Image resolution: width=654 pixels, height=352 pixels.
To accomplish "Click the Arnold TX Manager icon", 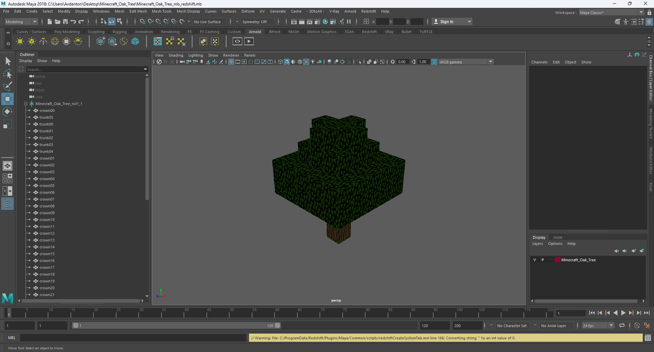I will [x=158, y=42].
